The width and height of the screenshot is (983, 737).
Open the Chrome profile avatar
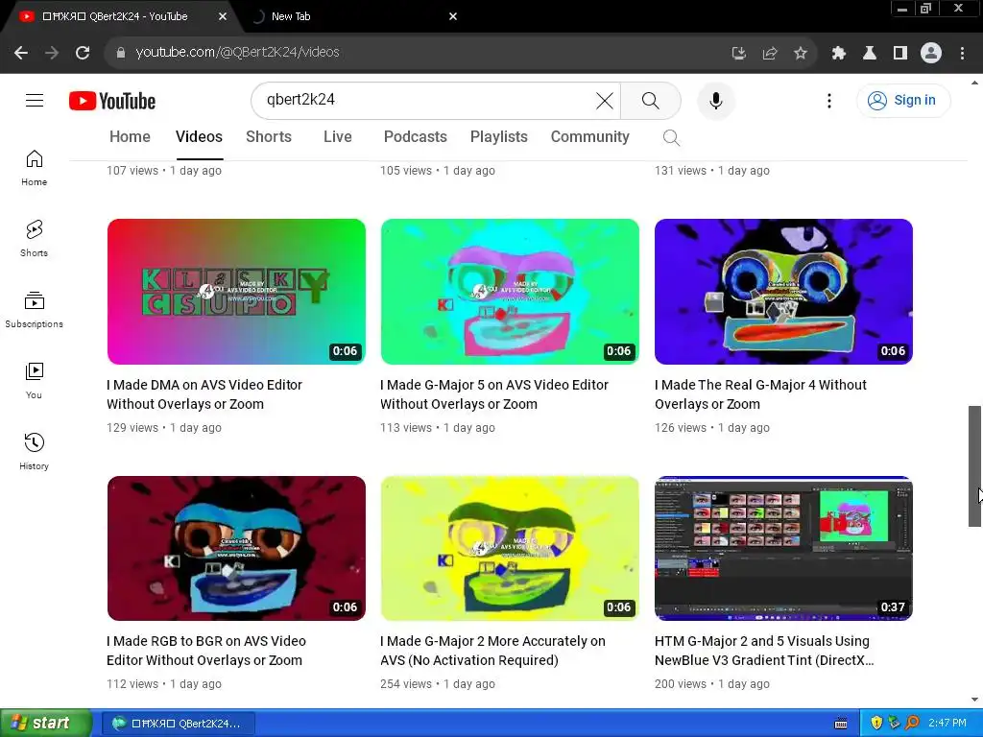tap(931, 54)
